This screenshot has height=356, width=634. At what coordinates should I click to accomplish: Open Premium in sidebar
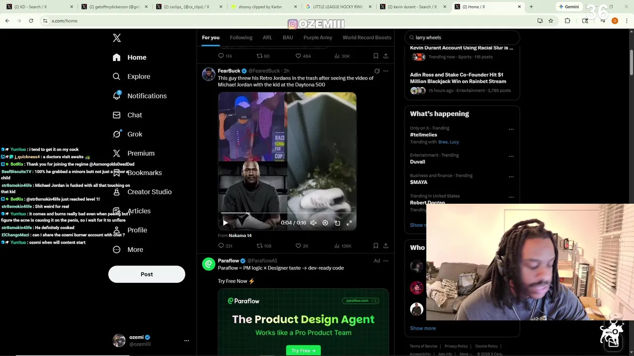pos(134,153)
